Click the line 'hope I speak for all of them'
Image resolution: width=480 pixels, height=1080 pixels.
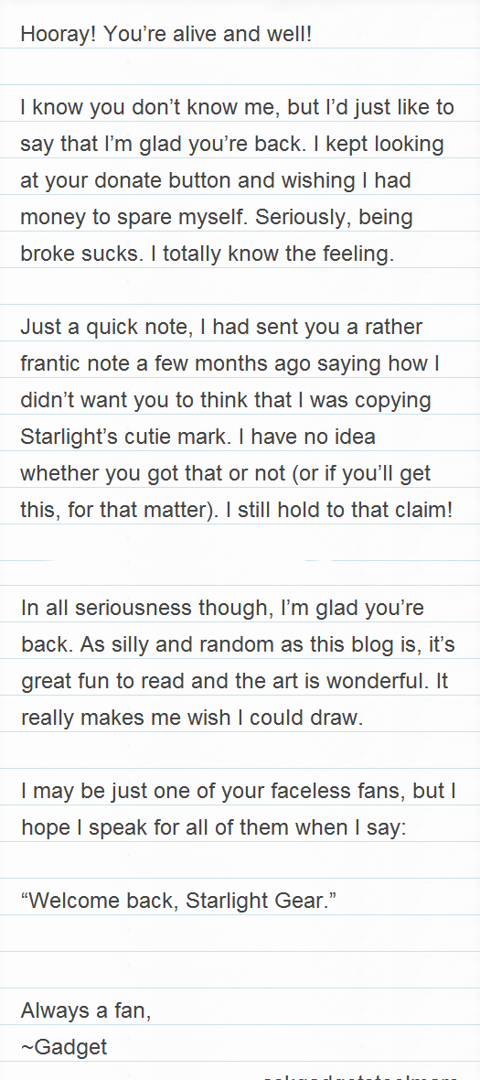click(x=214, y=828)
